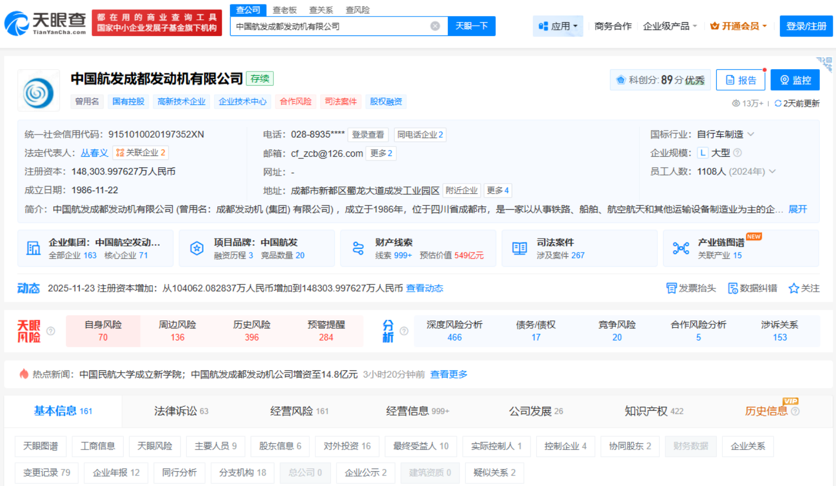Click inside the company name search box
This screenshot has height=486, width=836.
[333, 25]
